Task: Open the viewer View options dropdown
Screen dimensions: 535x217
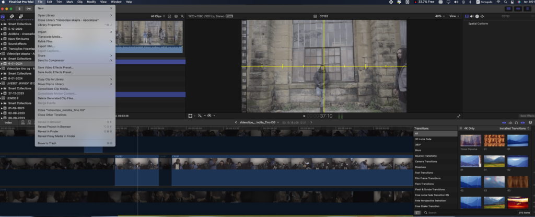Action: click(x=454, y=16)
